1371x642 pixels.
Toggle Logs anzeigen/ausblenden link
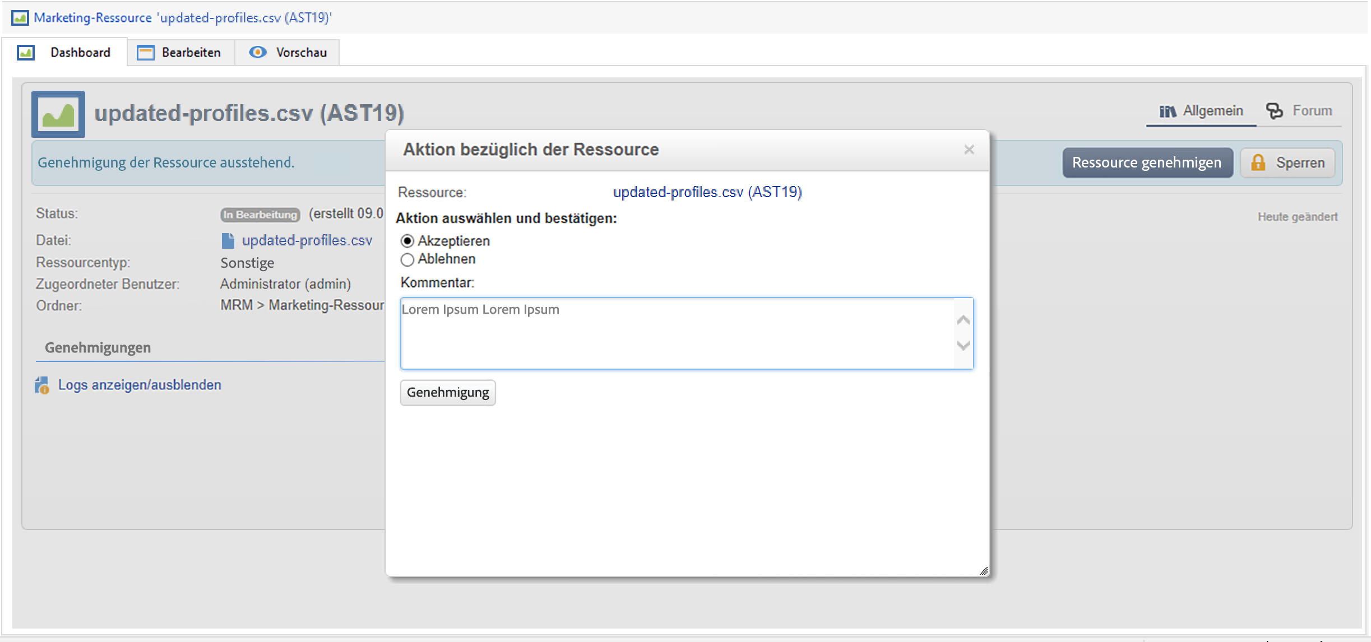click(x=140, y=385)
